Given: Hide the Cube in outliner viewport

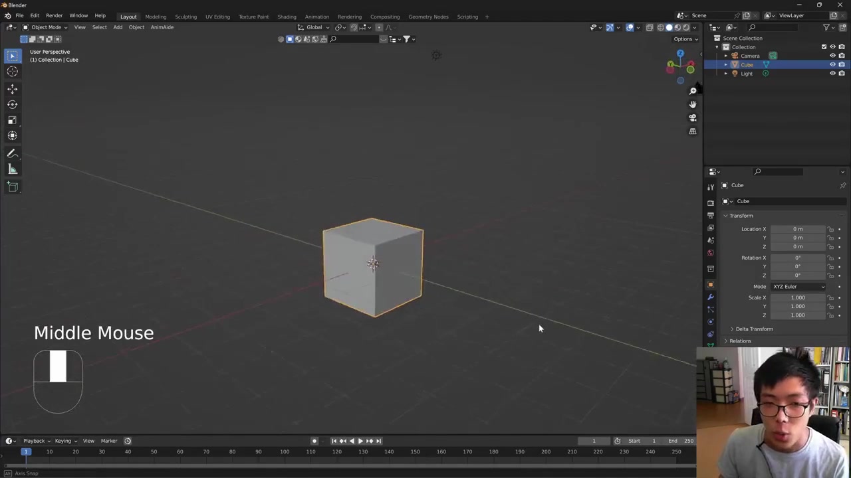Looking at the screenshot, I should point(832,64).
